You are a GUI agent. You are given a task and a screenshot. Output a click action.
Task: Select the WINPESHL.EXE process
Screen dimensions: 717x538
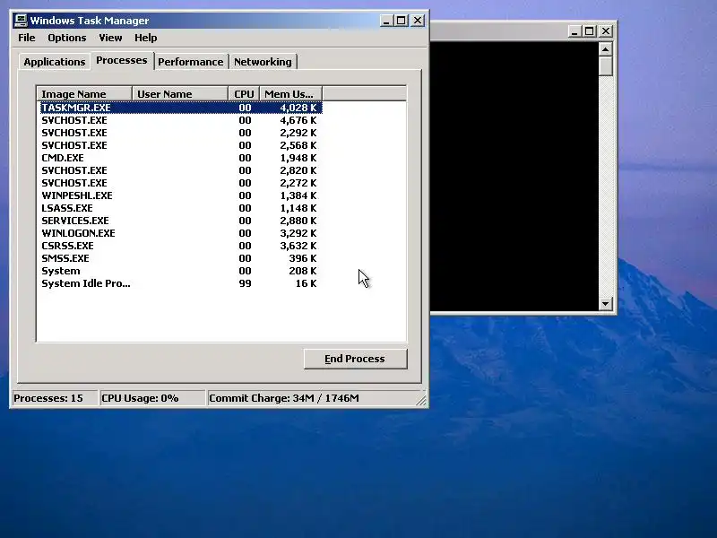point(181,195)
